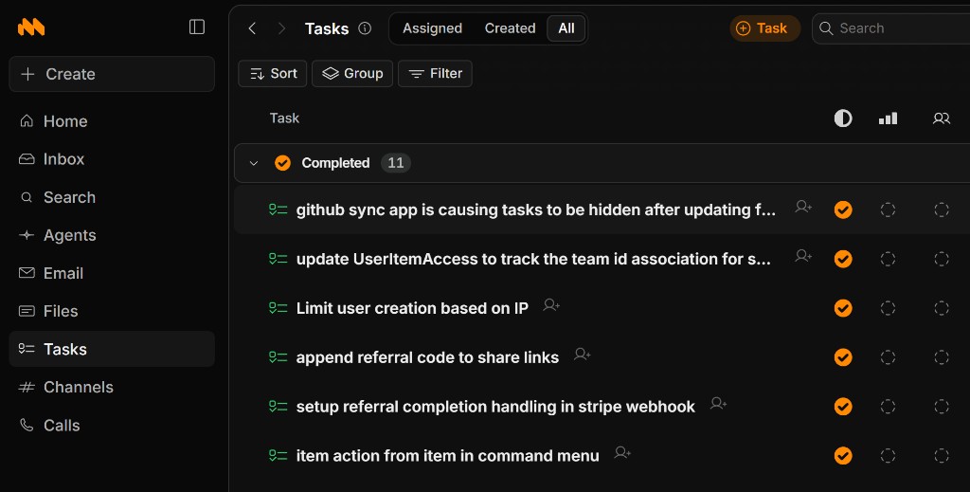Set assignee circle for update UserItemAccess task

coord(942,259)
